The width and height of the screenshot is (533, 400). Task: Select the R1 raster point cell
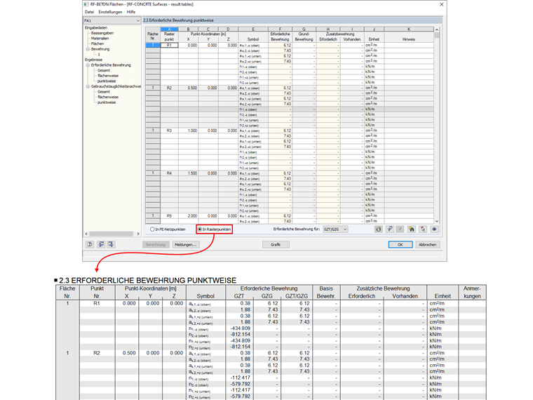click(169, 45)
